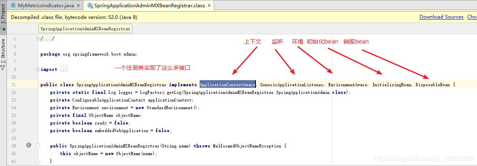Click ConfigurableApplicationContext applicationContext field
The width and height of the screenshot is (477, 166).
pyautogui.click(x=132, y=100)
